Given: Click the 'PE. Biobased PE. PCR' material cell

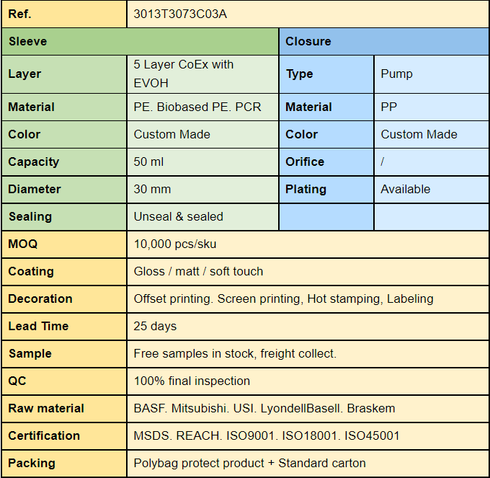Looking at the screenshot, I should (202, 107).
